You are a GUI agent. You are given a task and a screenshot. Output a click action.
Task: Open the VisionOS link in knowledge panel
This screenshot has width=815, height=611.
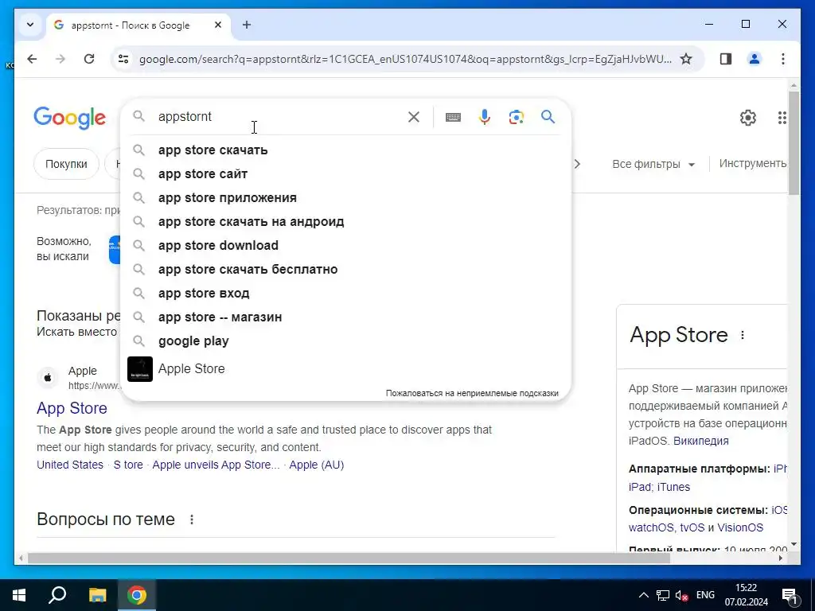740,528
